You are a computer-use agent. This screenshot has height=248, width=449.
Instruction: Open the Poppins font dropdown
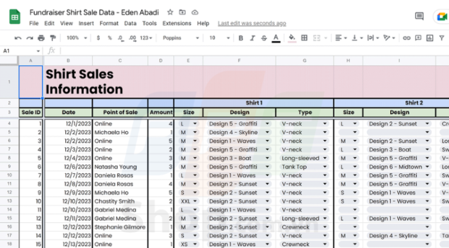tap(181, 38)
